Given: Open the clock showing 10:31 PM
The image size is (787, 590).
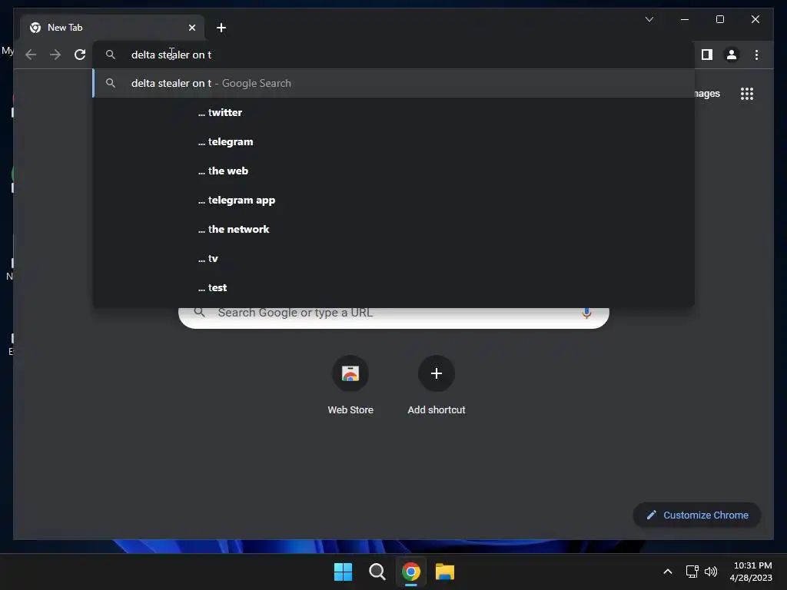Looking at the screenshot, I should (752, 572).
